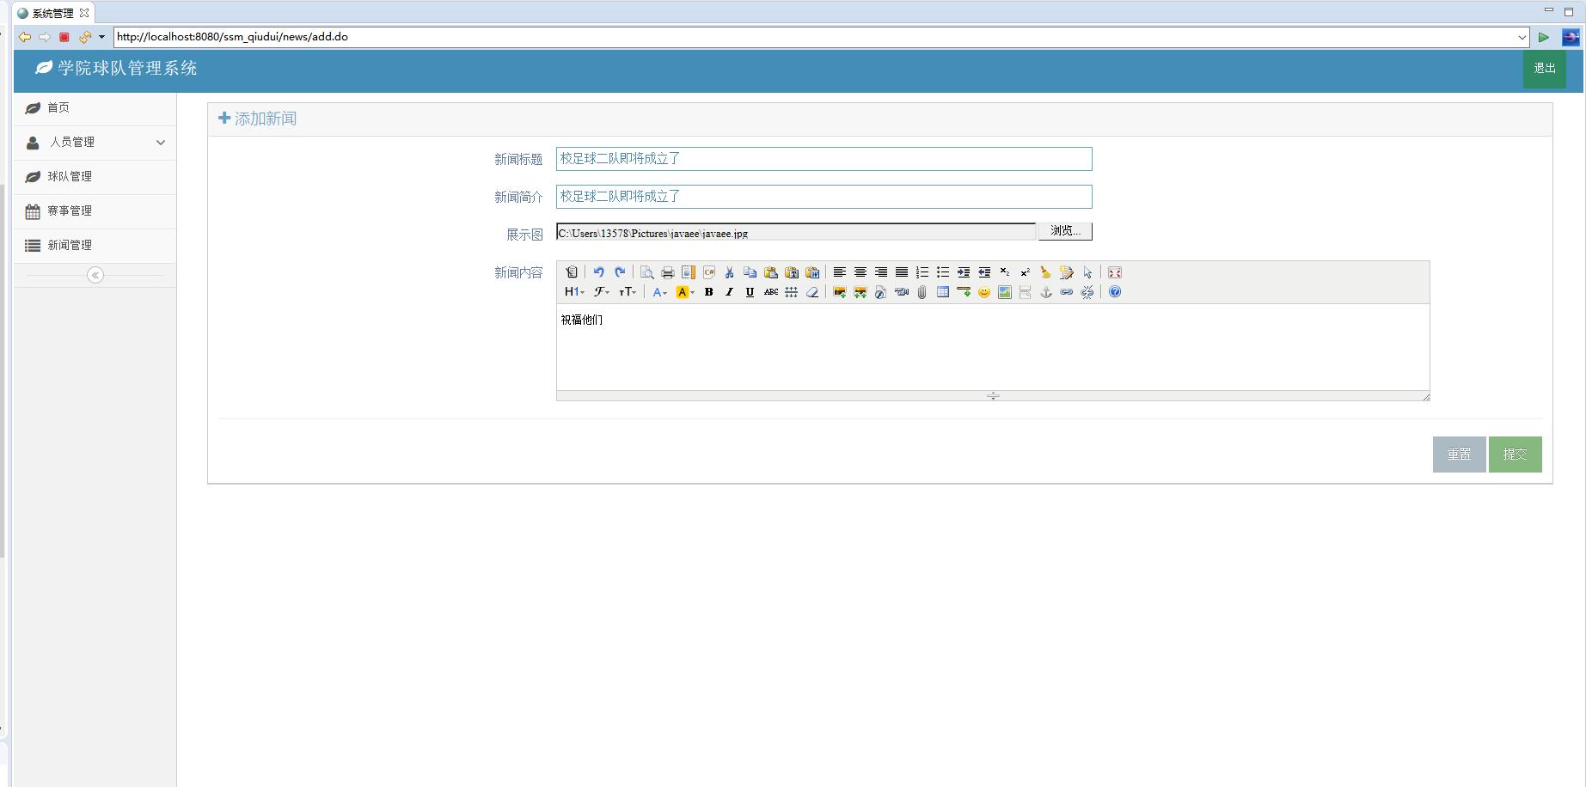Screen dimensions: 1586x787
Task: Apply superscript formatting
Action: click(x=1026, y=272)
